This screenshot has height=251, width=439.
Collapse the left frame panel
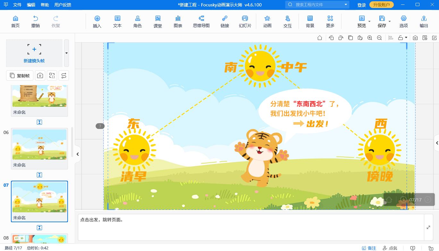(x=77, y=154)
